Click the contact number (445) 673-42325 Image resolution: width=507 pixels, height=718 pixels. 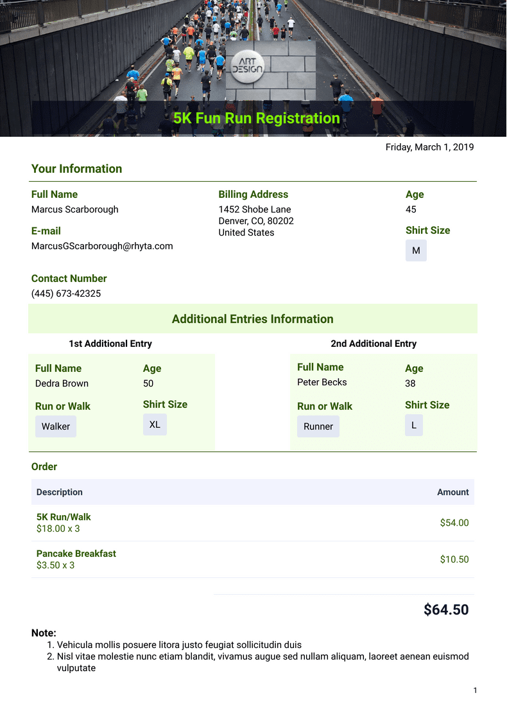coord(66,293)
